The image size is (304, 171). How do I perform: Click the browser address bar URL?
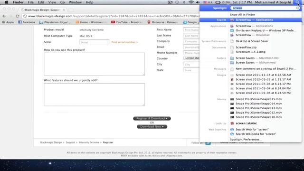[114, 16]
